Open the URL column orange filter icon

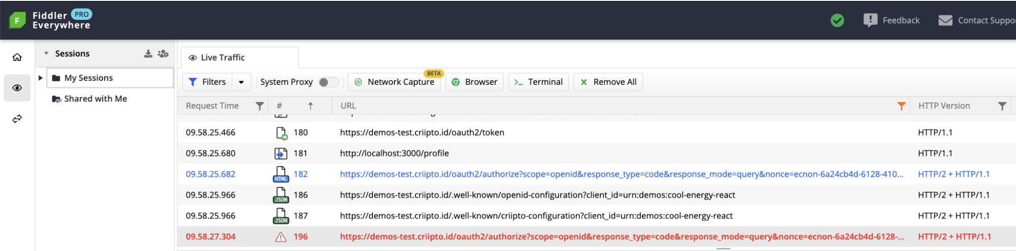pos(901,106)
